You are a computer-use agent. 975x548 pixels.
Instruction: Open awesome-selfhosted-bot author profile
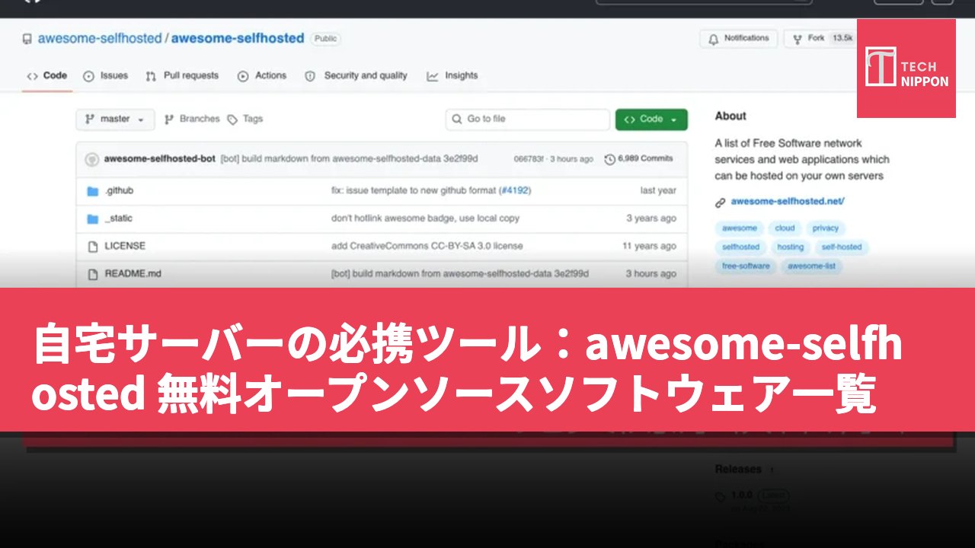[x=159, y=159]
